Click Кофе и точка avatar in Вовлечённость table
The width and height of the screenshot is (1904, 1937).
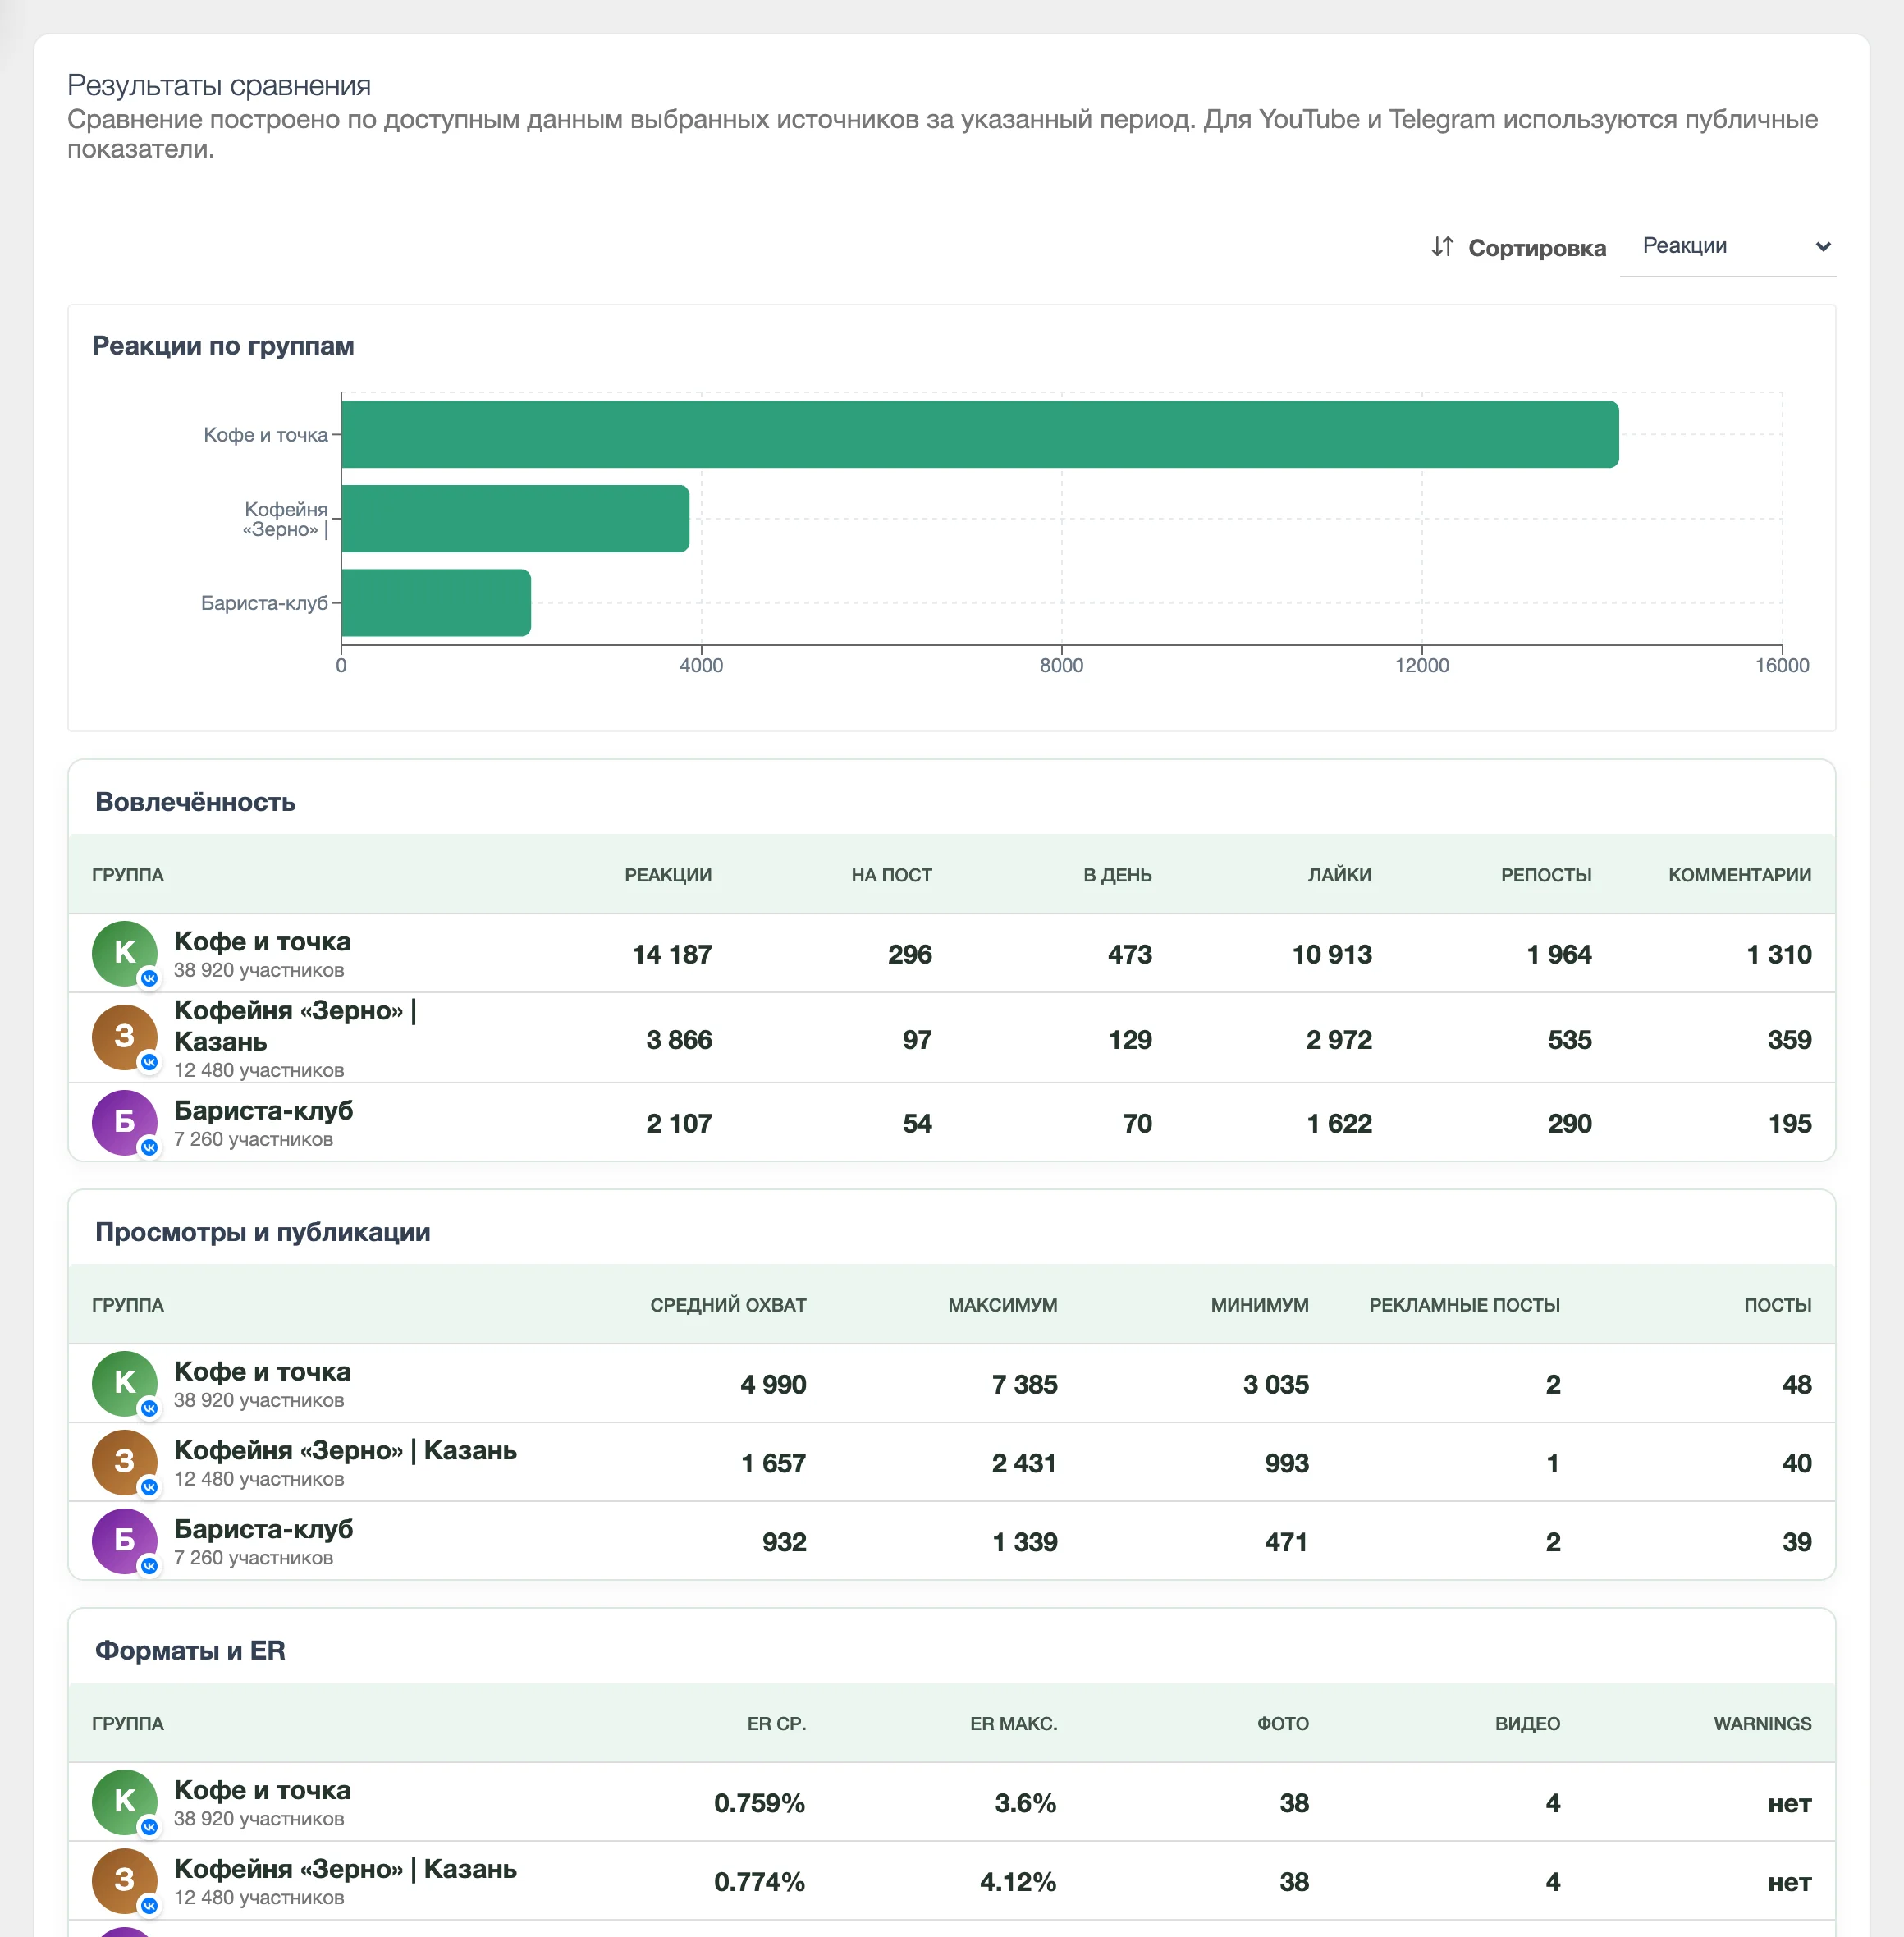click(125, 954)
